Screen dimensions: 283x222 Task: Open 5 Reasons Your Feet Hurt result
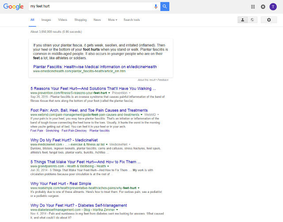93,88
